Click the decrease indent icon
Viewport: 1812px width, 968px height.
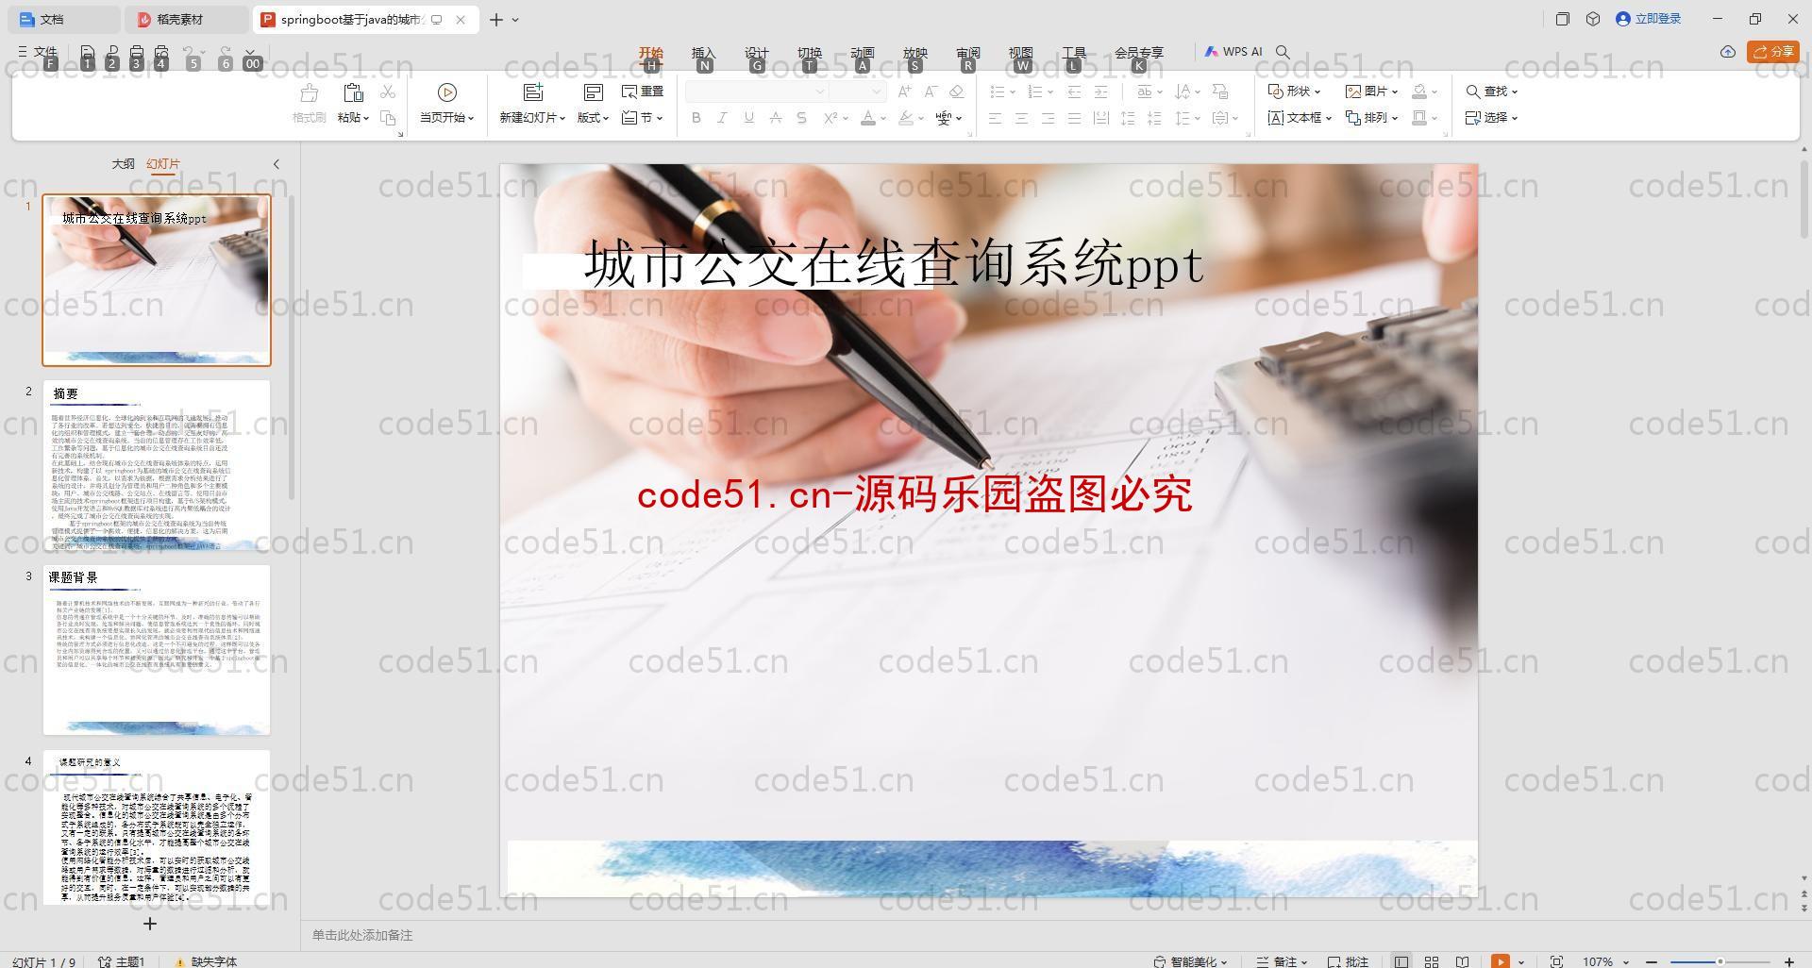[1074, 92]
